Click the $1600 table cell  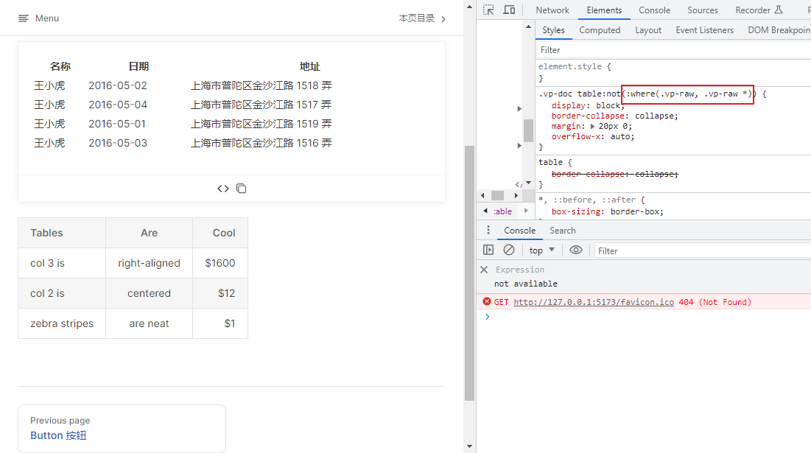(x=220, y=263)
